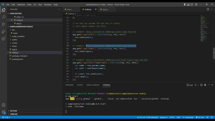Open notifications bell in status bar
This screenshot has width=215, height=121.
[x=212, y=117]
